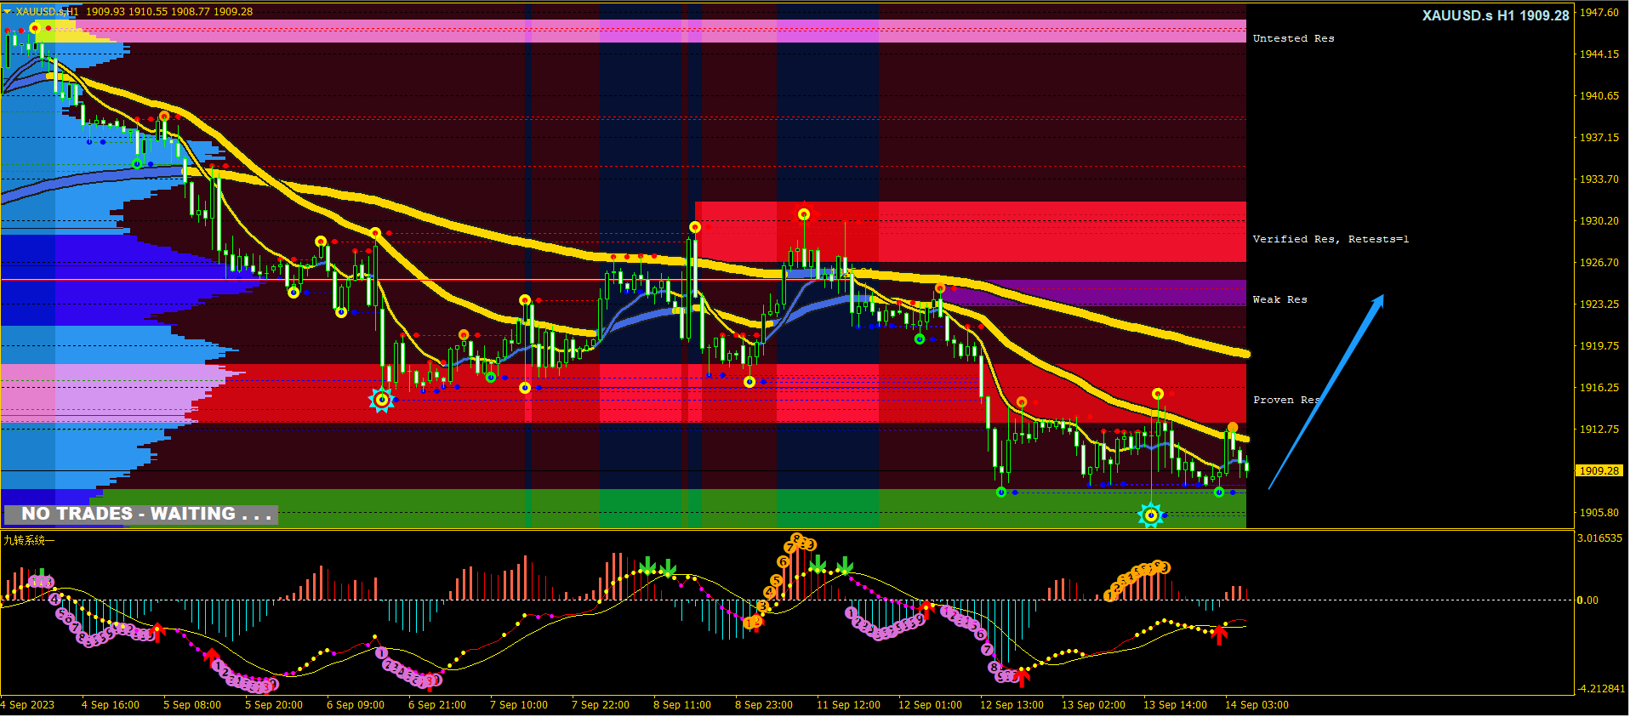Select the 九转系统 indicator name label
1630x717 pixels.
pos(29,540)
